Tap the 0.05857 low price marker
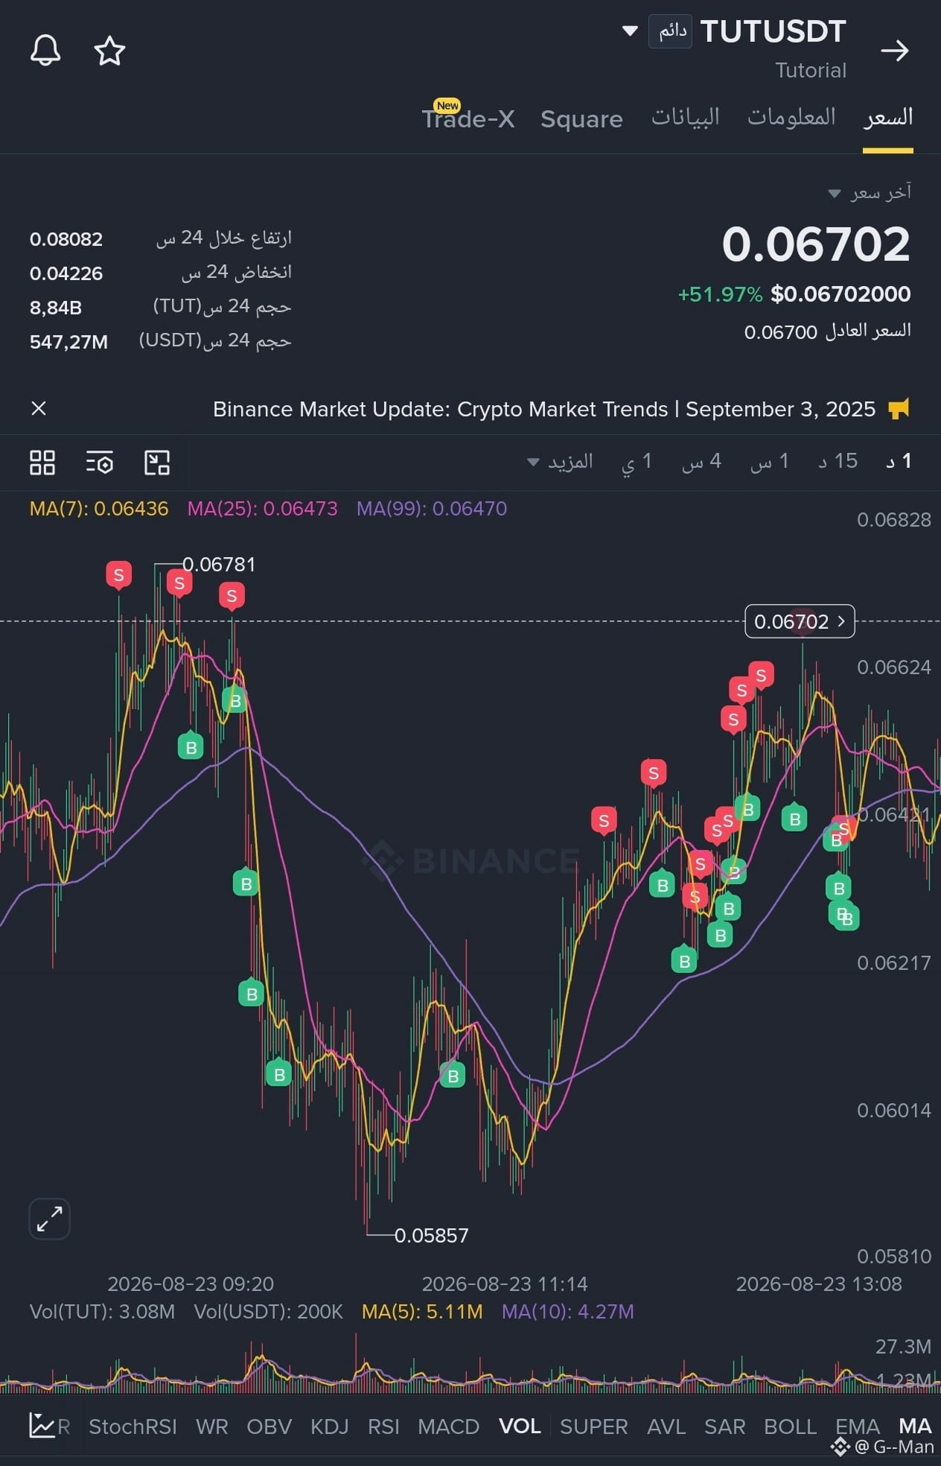Image resolution: width=941 pixels, height=1466 pixels. coord(432,1235)
